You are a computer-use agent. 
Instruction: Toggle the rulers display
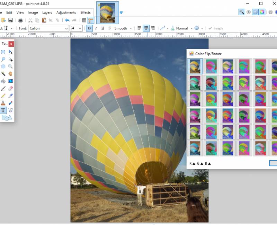coord(91,20)
